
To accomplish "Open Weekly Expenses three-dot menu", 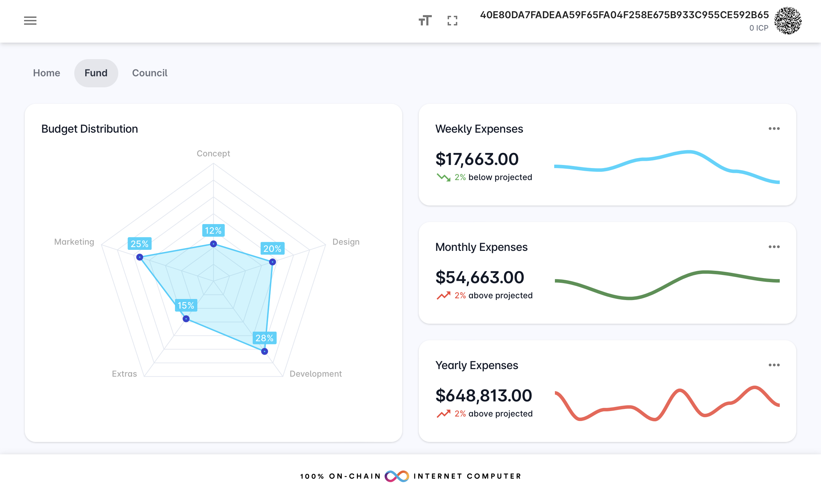I will point(774,129).
